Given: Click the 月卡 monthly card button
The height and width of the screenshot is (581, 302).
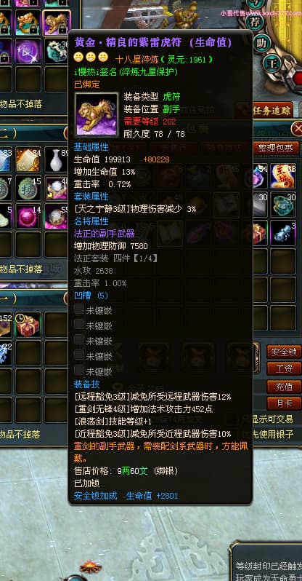Looking at the screenshot, I should pos(284,403).
